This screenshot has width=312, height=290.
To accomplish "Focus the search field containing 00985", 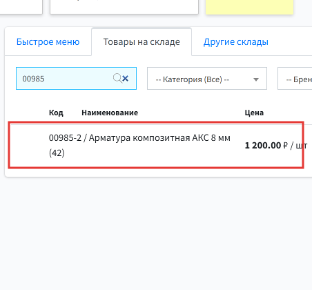I will (76, 79).
